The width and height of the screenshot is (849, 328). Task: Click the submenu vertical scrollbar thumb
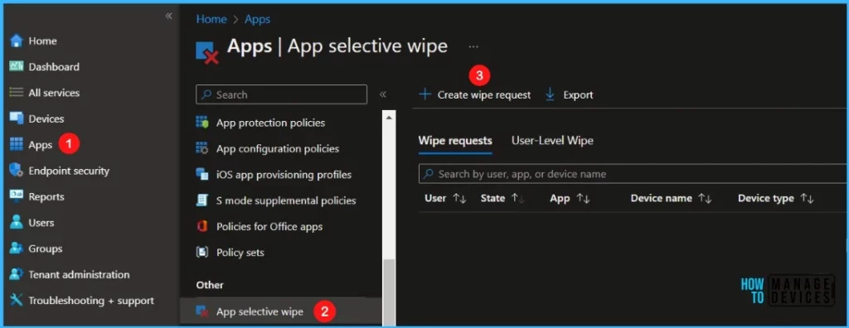point(389,292)
